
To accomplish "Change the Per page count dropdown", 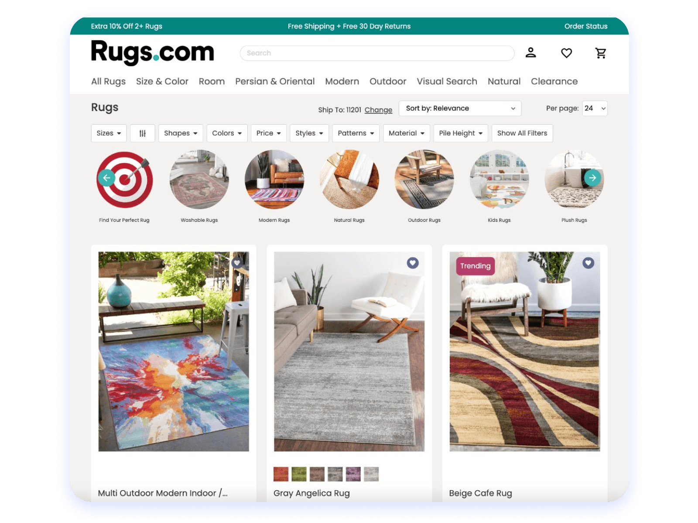I will pyautogui.click(x=594, y=108).
